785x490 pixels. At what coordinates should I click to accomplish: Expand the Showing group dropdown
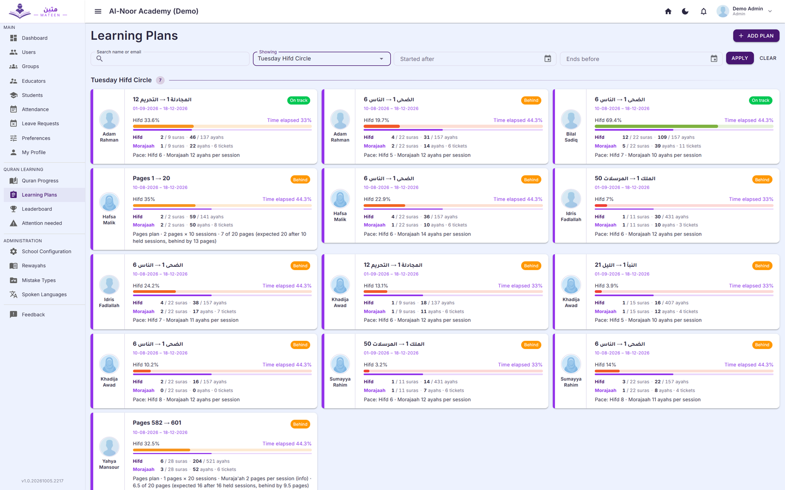pyautogui.click(x=322, y=59)
